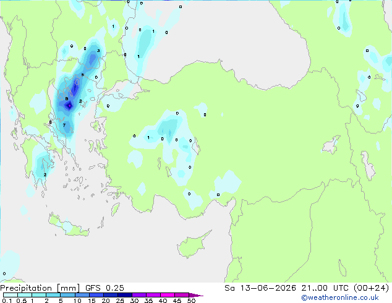Pick the 35–40 mm legend swatch
Image resolution: width=392 pixels, height=303 pixels.
coord(153,295)
